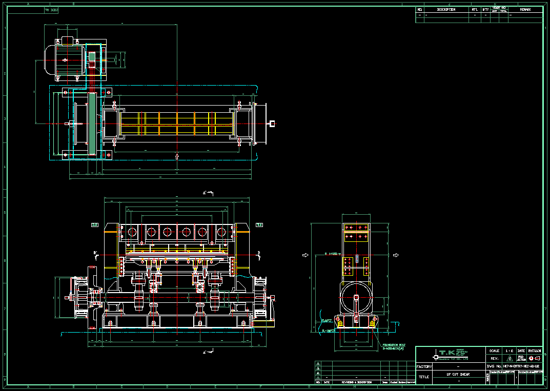Click the FACTORY label in the title block
Viewport: 550px width, 391px height.
(x=424, y=367)
